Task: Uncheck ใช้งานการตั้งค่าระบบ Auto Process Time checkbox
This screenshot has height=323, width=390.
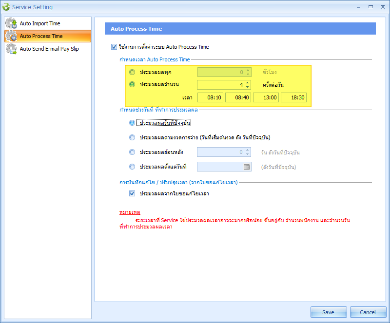Action: (x=114, y=47)
